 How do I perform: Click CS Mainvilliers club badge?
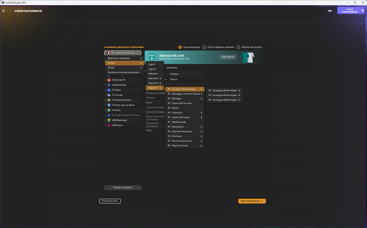click(x=109, y=85)
